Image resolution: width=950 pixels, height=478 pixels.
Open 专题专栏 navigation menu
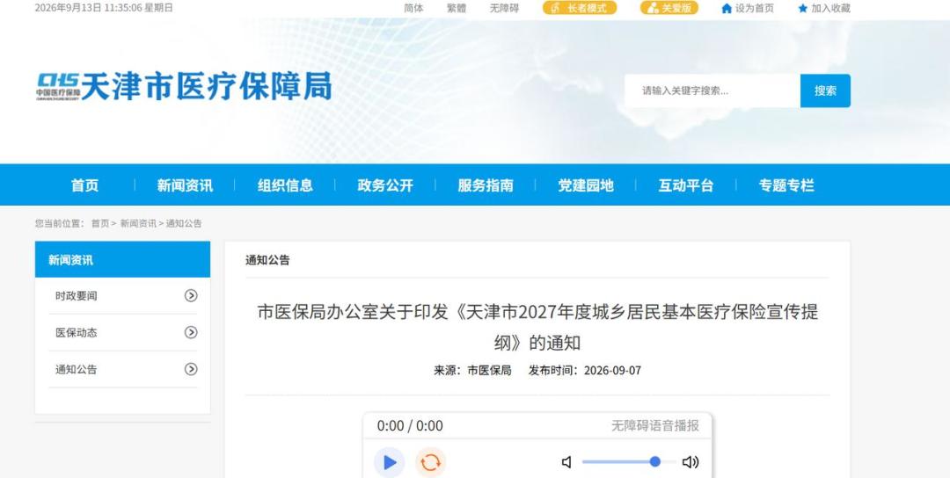point(786,185)
